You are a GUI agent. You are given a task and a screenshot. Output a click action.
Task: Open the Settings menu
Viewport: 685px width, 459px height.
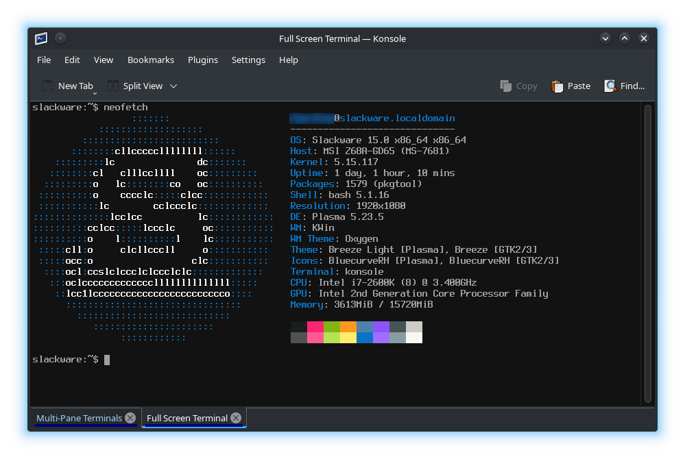tap(248, 60)
